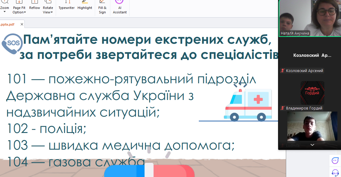341x177 pixels.
Task: Click the text '103 — швидка медична допомога;'
Action: point(121,145)
